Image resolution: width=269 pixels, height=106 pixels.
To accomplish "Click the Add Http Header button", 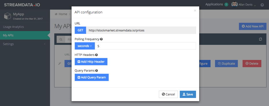I will pos(91,62).
